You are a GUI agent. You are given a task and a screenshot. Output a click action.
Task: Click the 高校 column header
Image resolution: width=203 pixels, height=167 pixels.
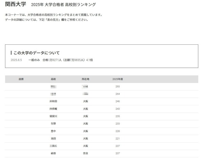click(x=53, y=79)
